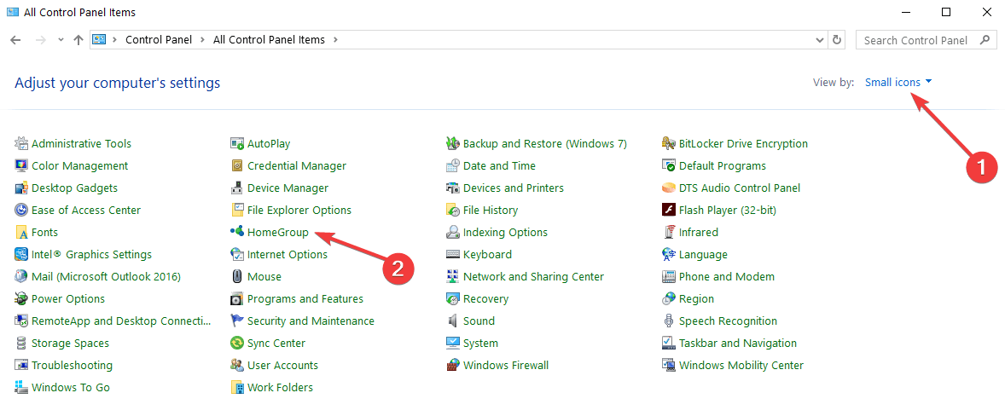Go back with the Back arrow
The image size is (1005, 416).
click(x=17, y=40)
